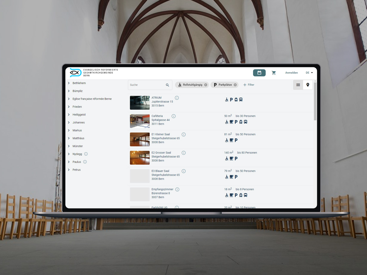Select Heiliggeist in the sidebar

point(79,115)
